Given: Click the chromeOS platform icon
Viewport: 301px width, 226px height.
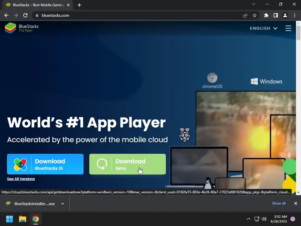Looking at the screenshot, I should click(212, 81).
